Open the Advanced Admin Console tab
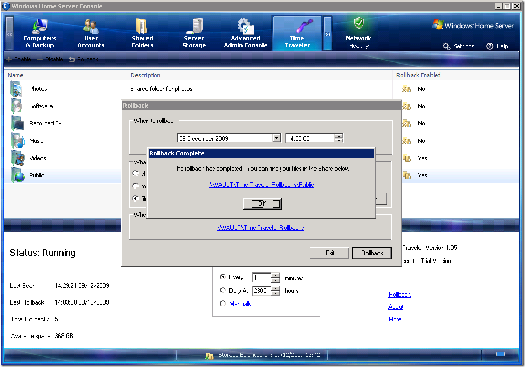The image size is (525, 367). pyautogui.click(x=245, y=34)
